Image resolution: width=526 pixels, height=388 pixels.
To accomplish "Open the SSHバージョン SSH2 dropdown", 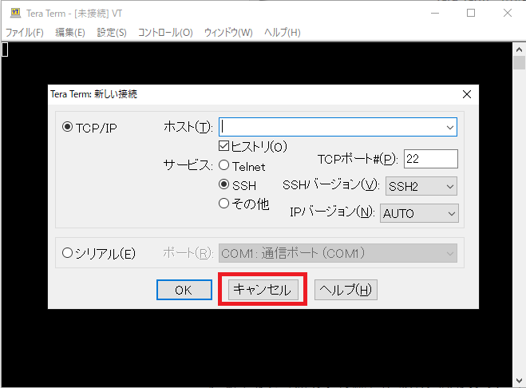I will pos(421,186).
